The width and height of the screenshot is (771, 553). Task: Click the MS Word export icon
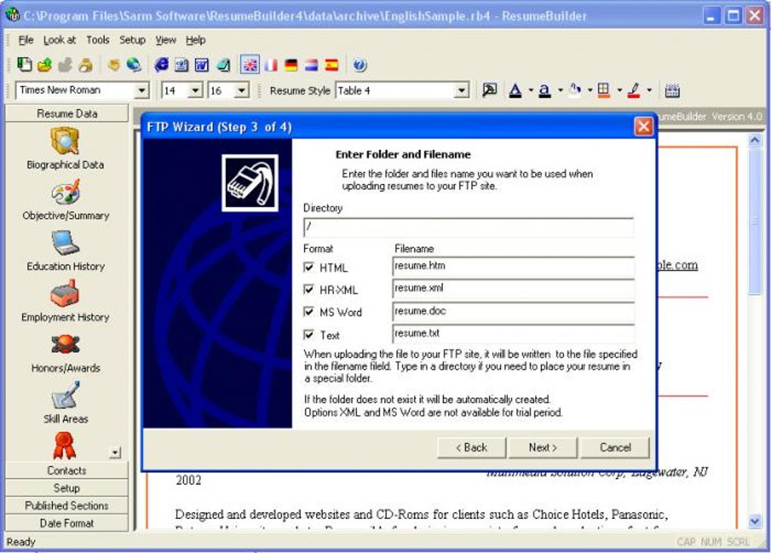coord(202,64)
